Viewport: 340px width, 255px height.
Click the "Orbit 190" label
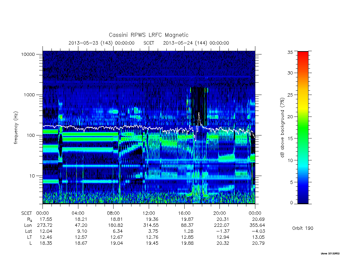point(303,228)
